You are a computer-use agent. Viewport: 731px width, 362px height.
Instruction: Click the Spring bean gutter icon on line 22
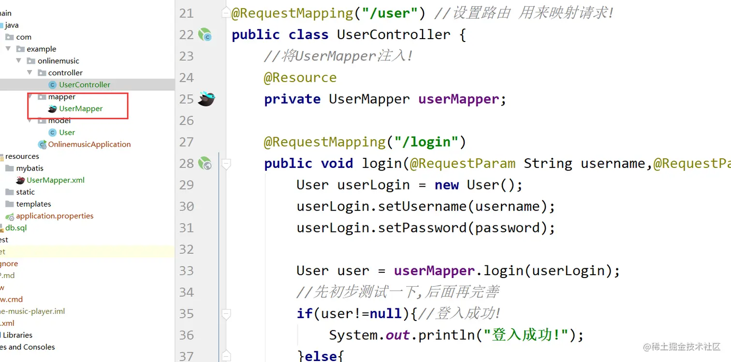click(x=205, y=35)
